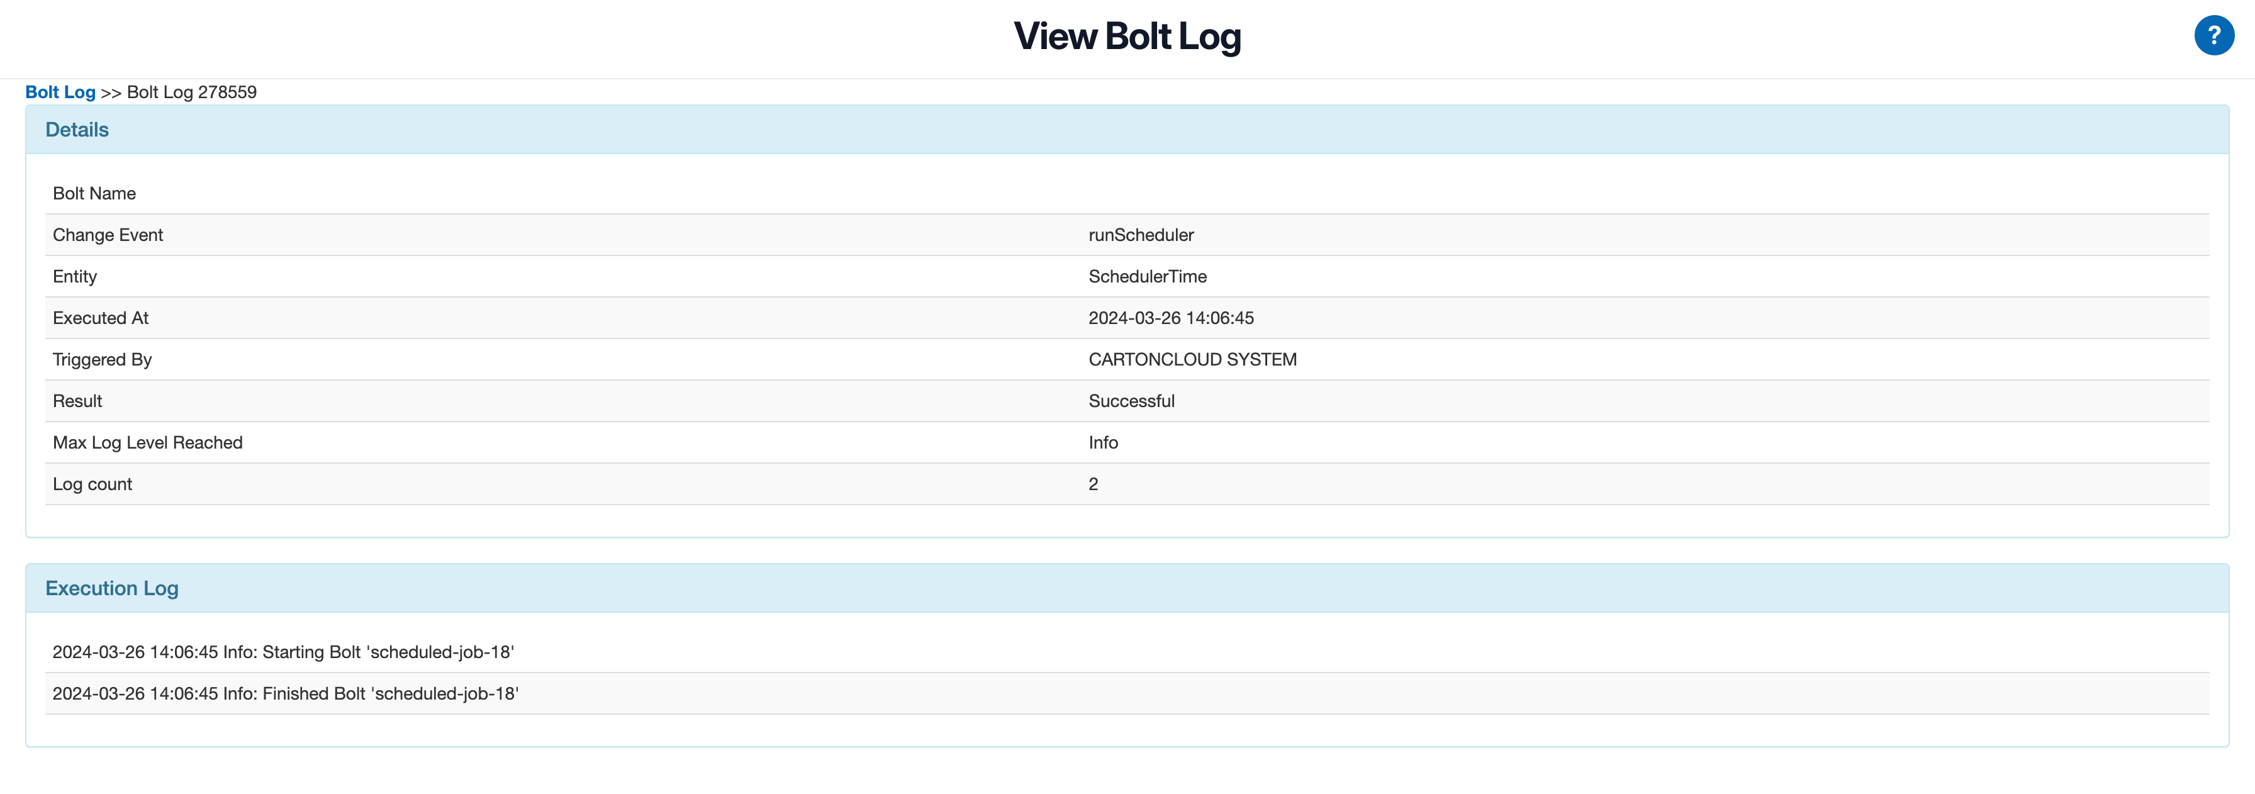Click the Change Event row label
Image resolution: width=2255 pixels, height=794 pixels.
coord(108,235)
